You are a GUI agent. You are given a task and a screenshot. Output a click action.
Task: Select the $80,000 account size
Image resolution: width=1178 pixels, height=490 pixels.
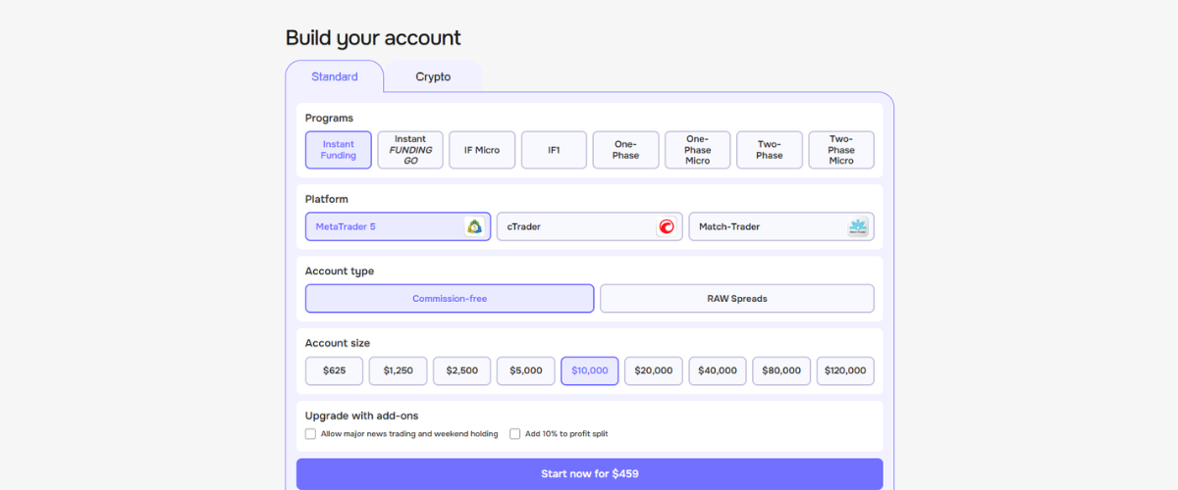click(781, 370)
